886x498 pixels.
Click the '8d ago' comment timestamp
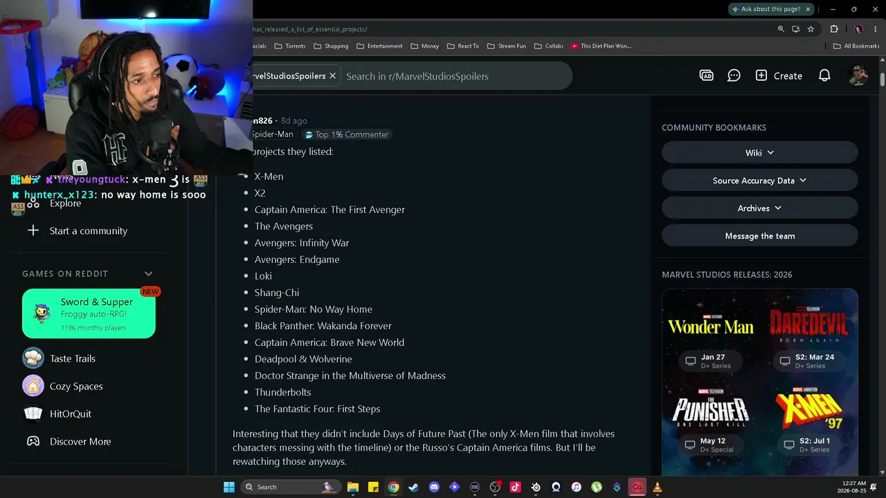point(293,121)
